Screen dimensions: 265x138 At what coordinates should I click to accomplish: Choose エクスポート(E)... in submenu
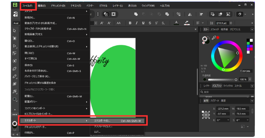click(117, 121)
